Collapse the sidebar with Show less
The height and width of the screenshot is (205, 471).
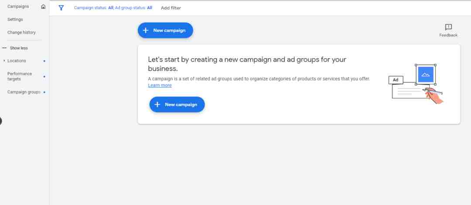[19, 48]
